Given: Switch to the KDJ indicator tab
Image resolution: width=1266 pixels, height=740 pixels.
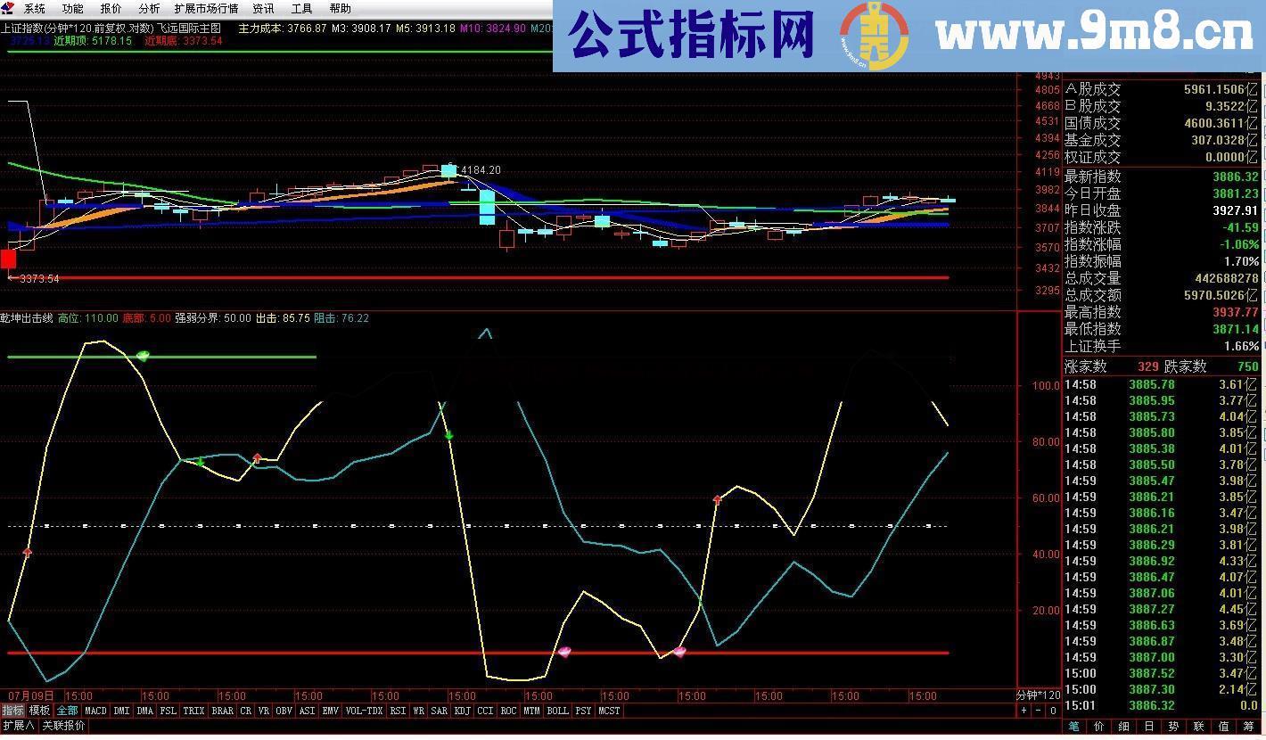Looking at the screenshot, I should pyautogui.click(x=462, y=711).
